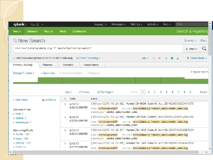Open the Settings menu
Screen dimensions: 213x160
136,24
